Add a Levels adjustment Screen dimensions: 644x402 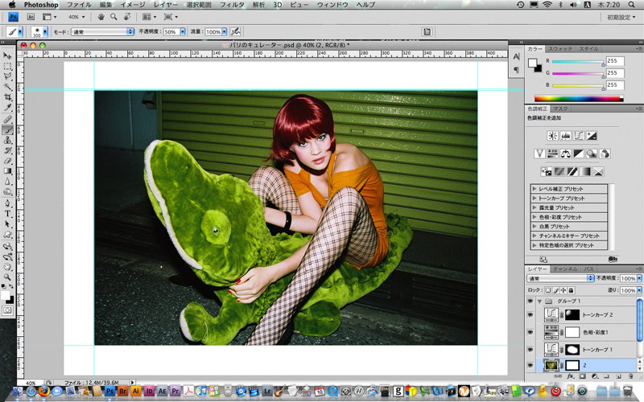[566, 136]
